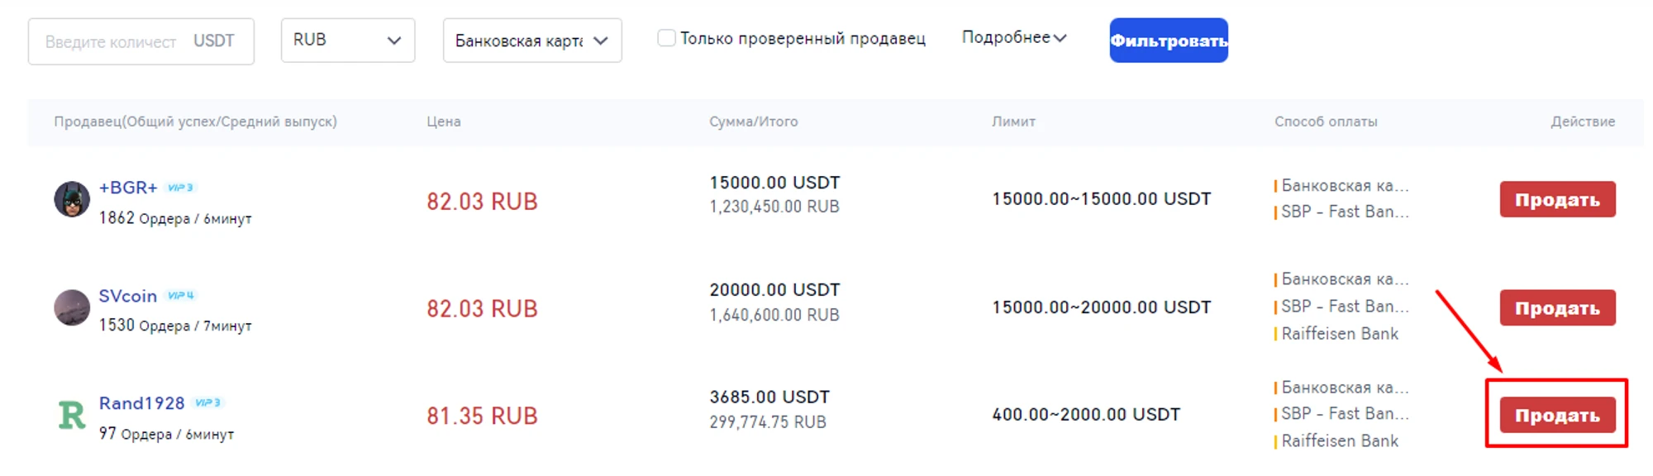1653x476 pixels.
Task: Click VIP 3 badge next to +BGR+
Action: 180,188
